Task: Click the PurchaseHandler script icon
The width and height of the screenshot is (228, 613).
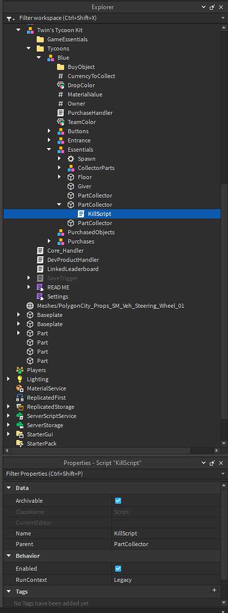Action: coord(60,113)
